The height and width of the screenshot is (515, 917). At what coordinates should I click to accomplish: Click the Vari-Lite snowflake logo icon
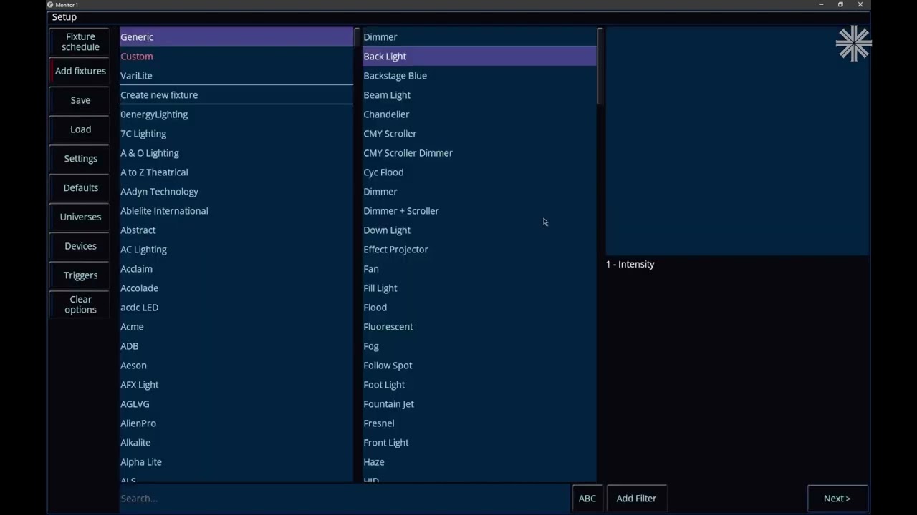pyautogui.click(x=853, y=44)
